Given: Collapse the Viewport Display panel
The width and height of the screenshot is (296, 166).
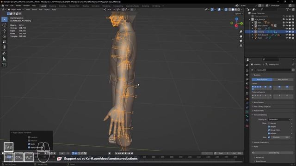Looking at the screenshot, I should (260, 115).
